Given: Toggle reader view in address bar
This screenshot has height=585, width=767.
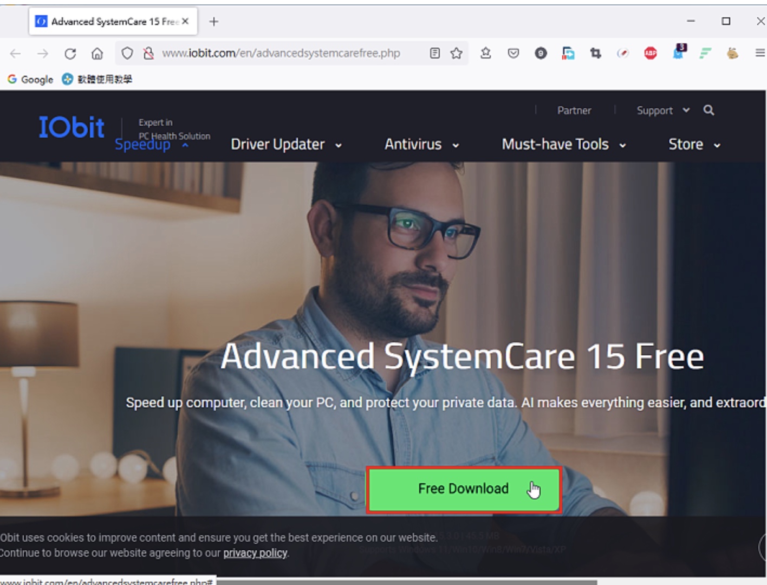Looking at the screenshot, I should click(x=434, y=53).
